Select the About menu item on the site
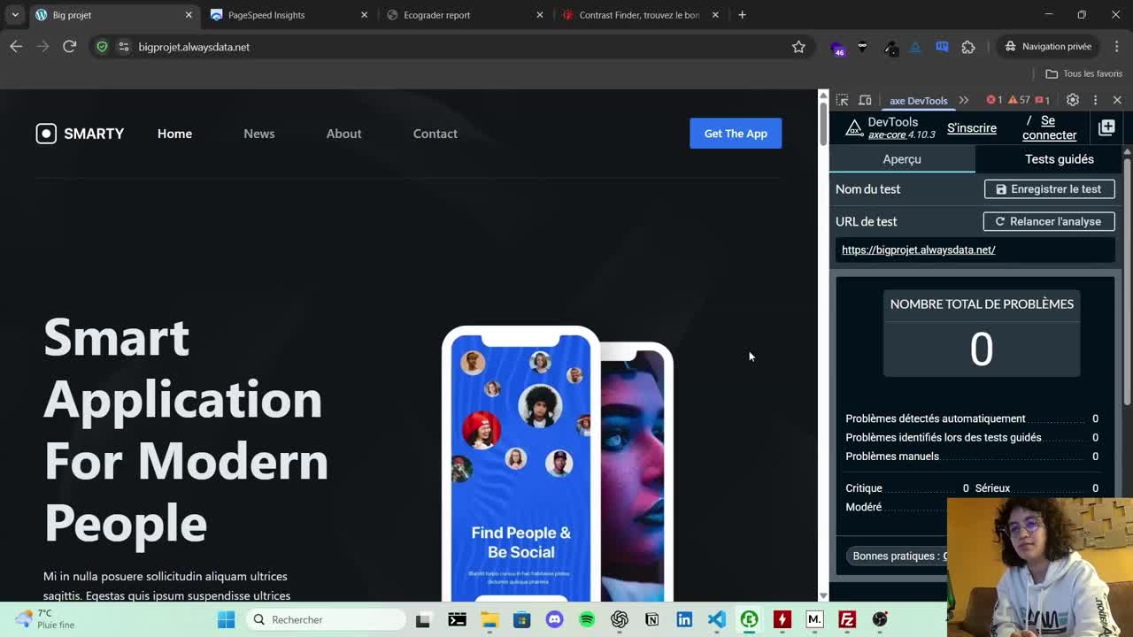1133x637 pixels. (343, 134)
